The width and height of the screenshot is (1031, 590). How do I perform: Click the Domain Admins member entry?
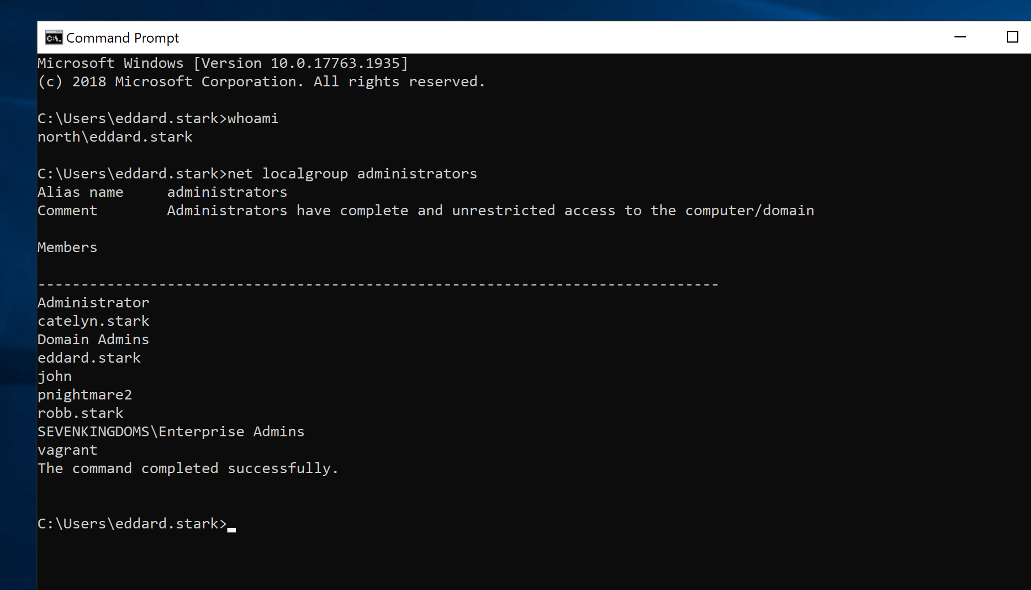click(93, 340)
